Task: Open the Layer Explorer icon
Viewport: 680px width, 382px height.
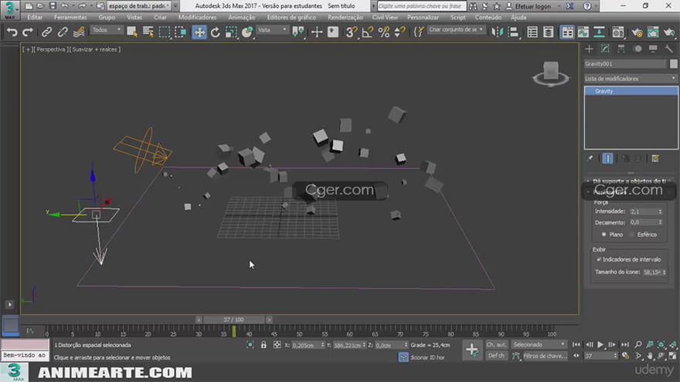Action: click(548, 32)
